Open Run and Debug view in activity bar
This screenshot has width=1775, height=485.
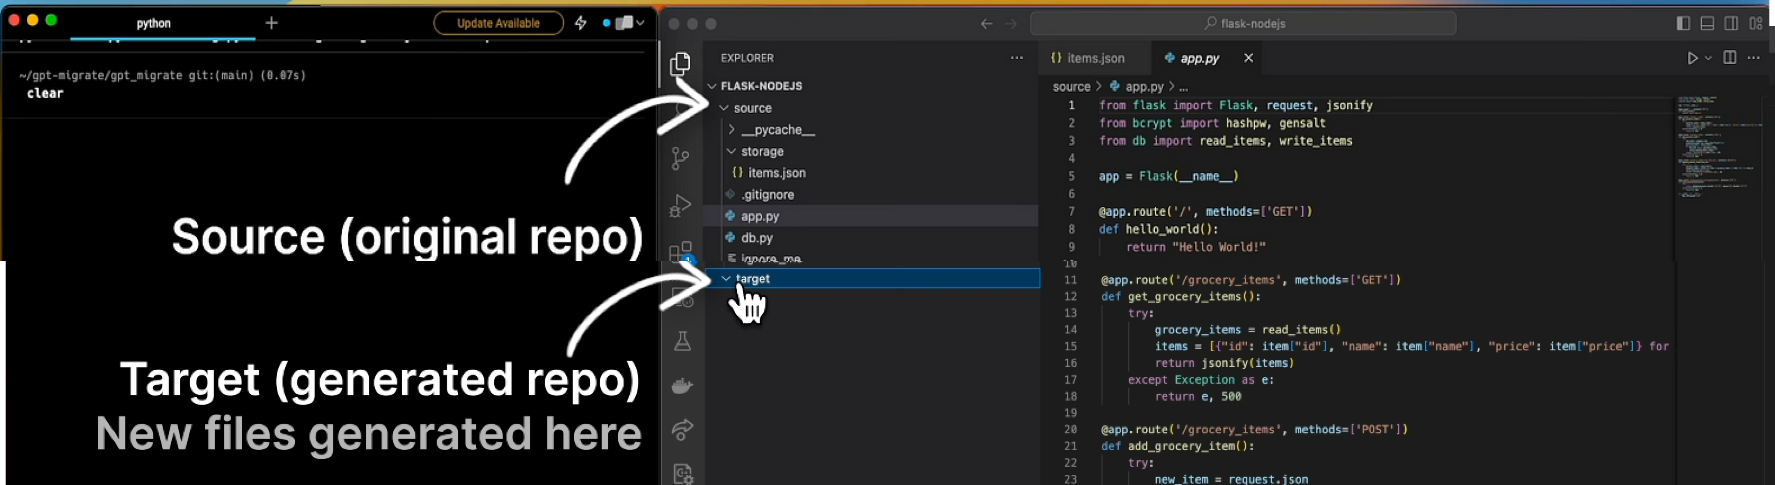(x=680, y=205)
